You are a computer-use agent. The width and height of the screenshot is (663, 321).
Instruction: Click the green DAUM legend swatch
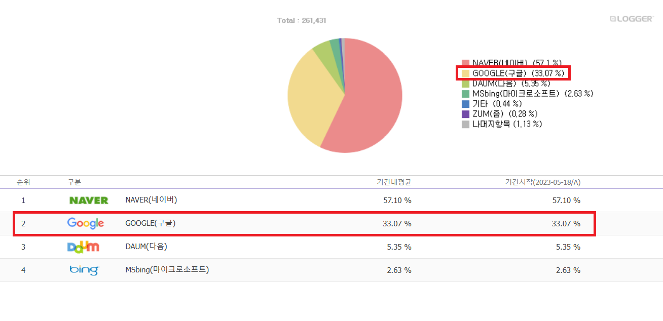pos(465,84)
